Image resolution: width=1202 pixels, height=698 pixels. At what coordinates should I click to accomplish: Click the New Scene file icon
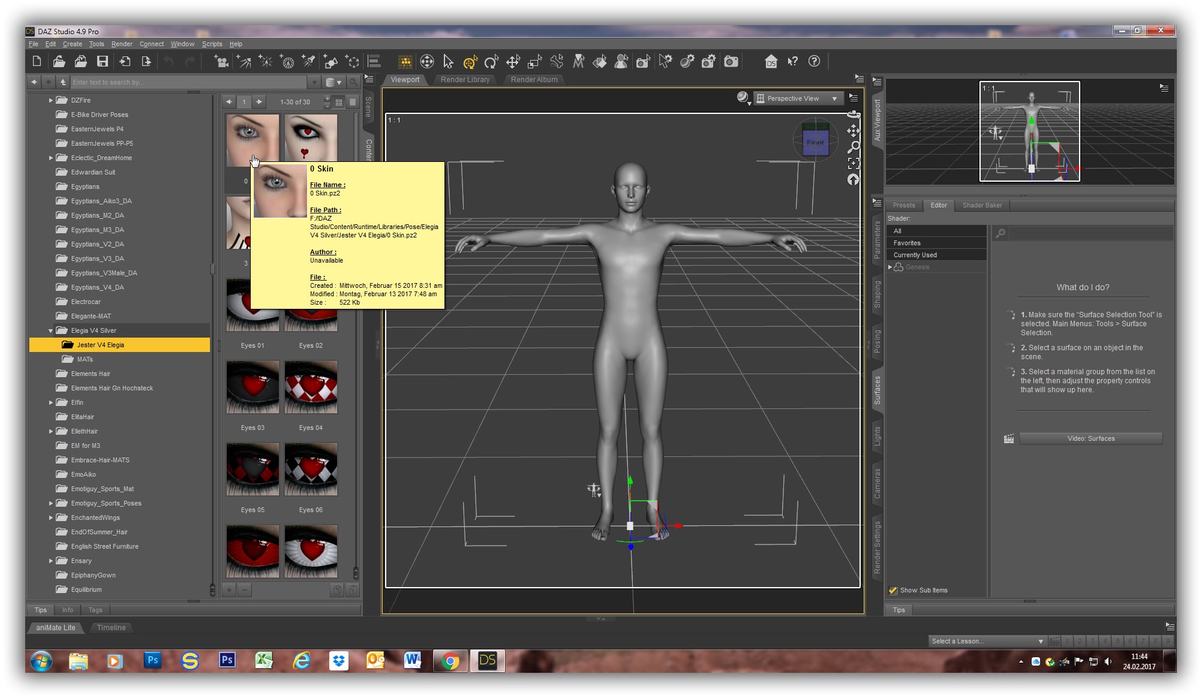pos(37,61)
